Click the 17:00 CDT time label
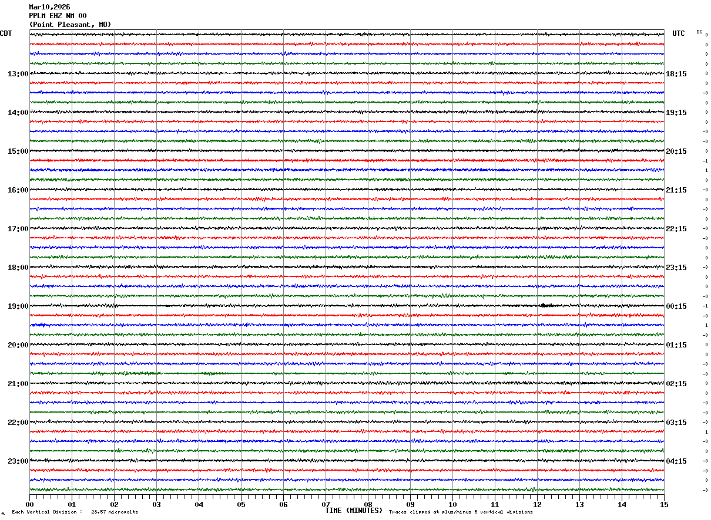 click(18, 229)
